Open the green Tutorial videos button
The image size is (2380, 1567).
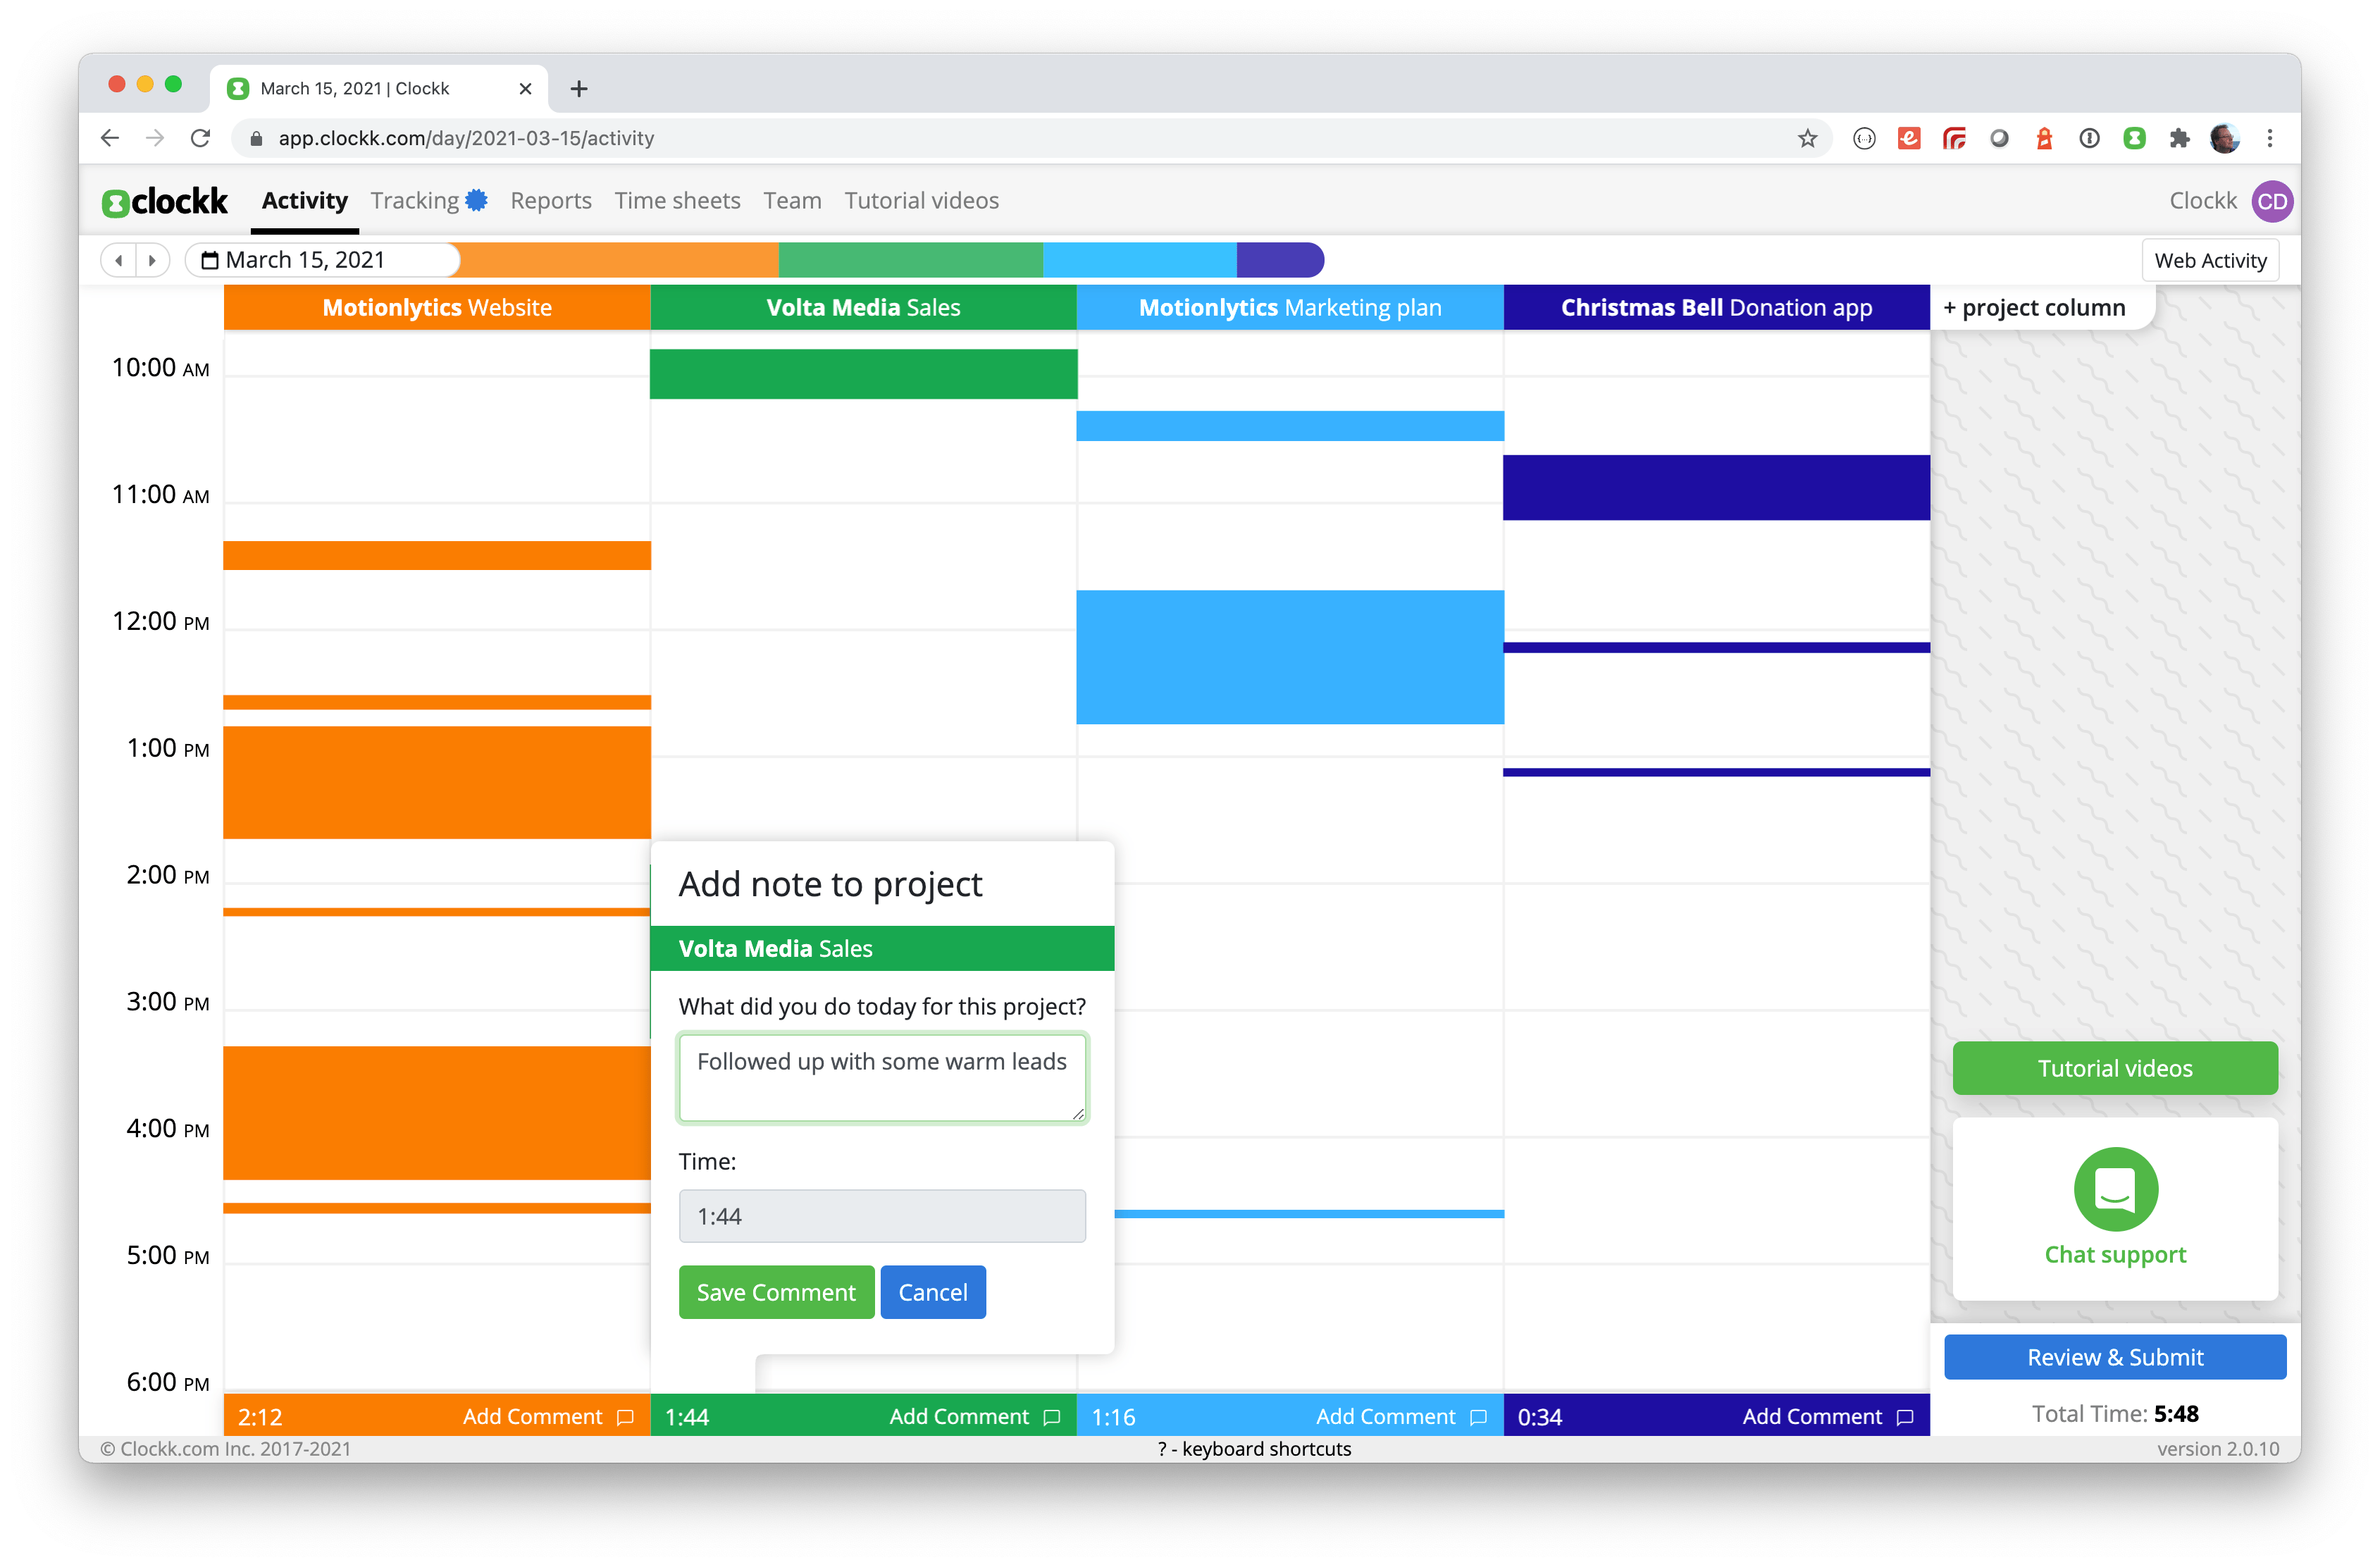2115,1067
